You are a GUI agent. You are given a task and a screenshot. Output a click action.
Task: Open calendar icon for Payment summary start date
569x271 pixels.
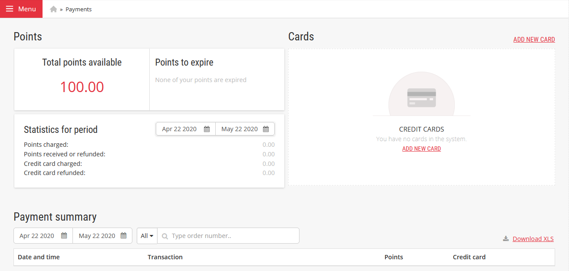[x=64, y=236]
